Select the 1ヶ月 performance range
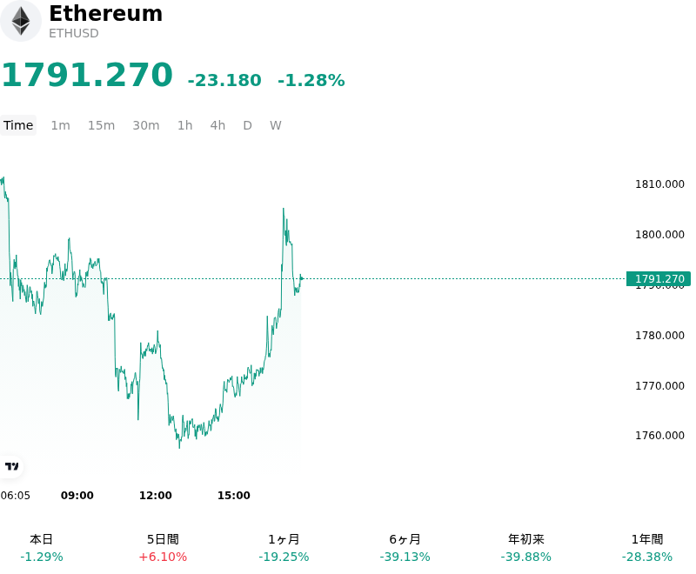The image size is (696, 574). [x=284, y=548]
